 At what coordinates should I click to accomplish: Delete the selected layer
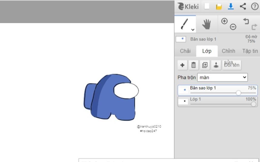click(193, 65)
